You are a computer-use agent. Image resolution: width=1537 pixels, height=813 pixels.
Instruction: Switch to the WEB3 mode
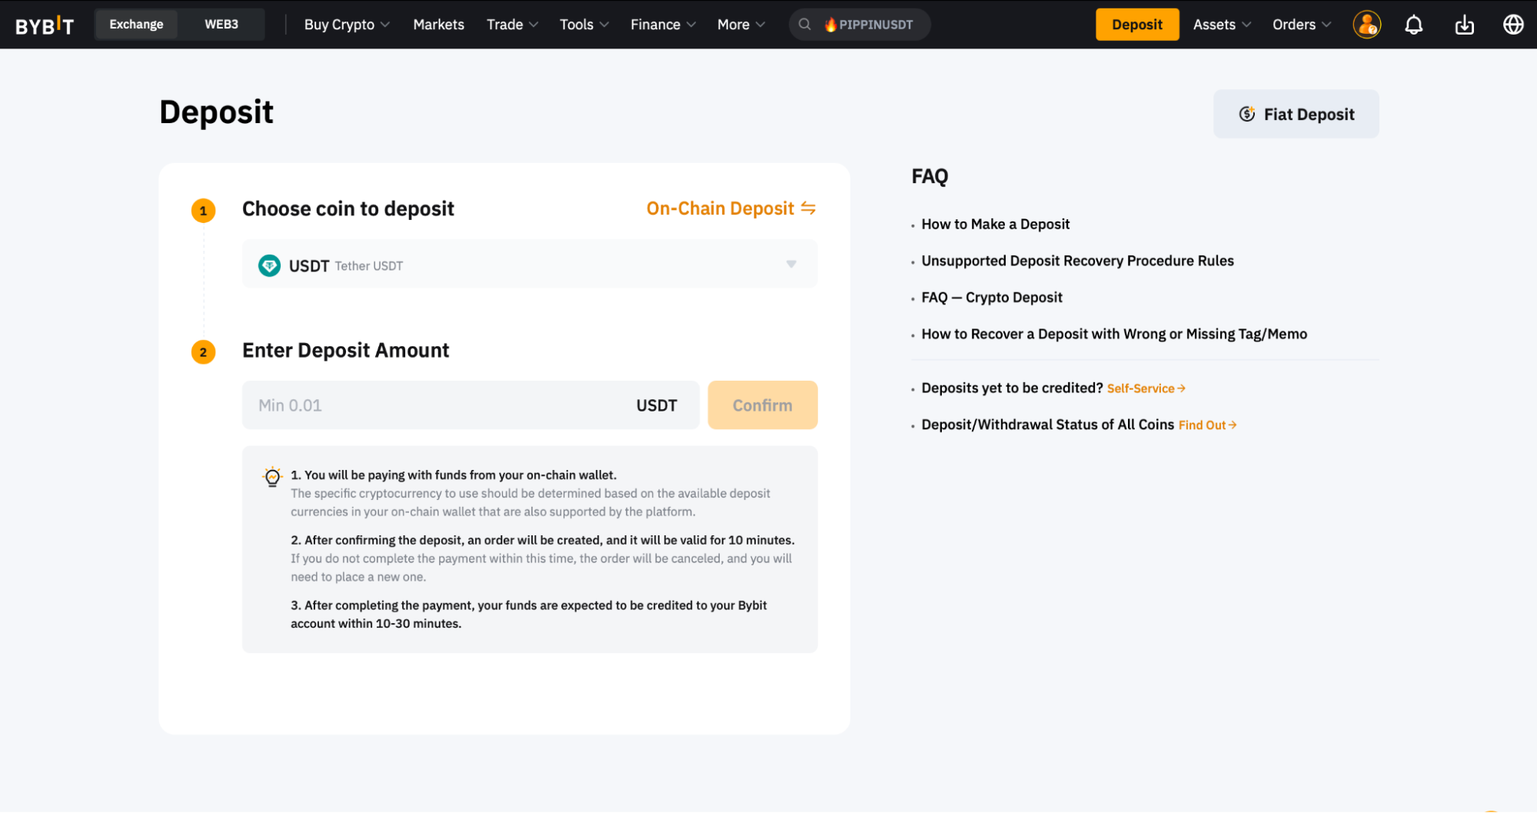[221, 25]
